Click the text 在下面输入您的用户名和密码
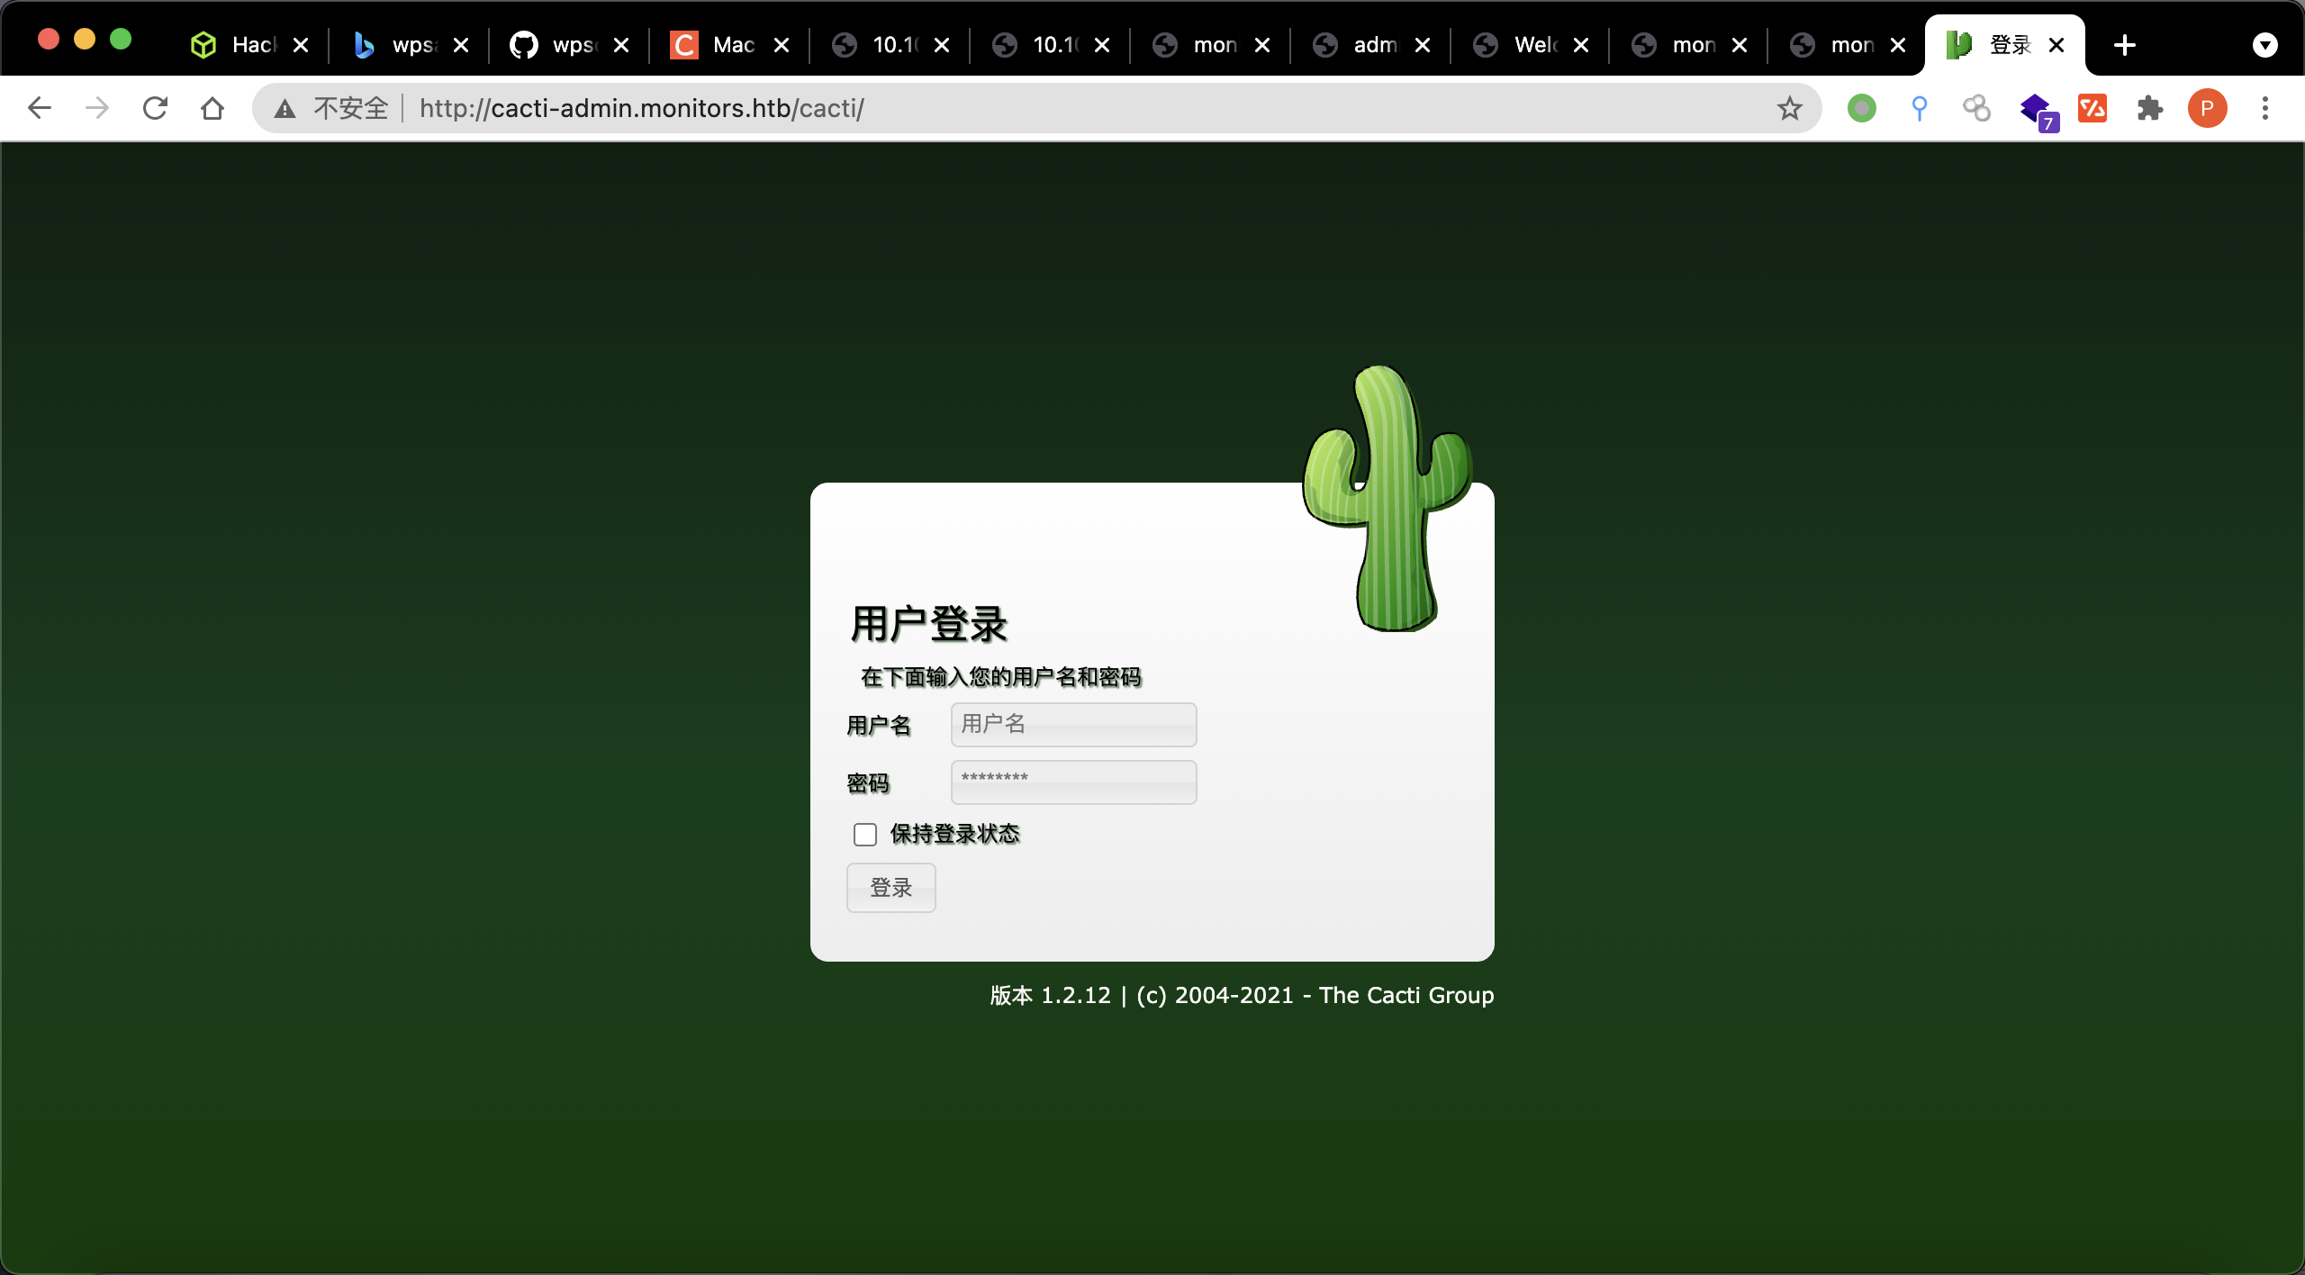The image size is (2305, 1275). (x=1001, y=677)
